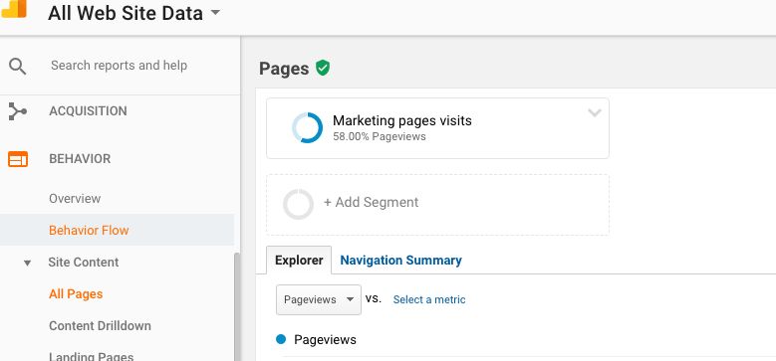Open the All Web Site Data view selector
This screenshot has height=361, width=776.
click(133, 13)
